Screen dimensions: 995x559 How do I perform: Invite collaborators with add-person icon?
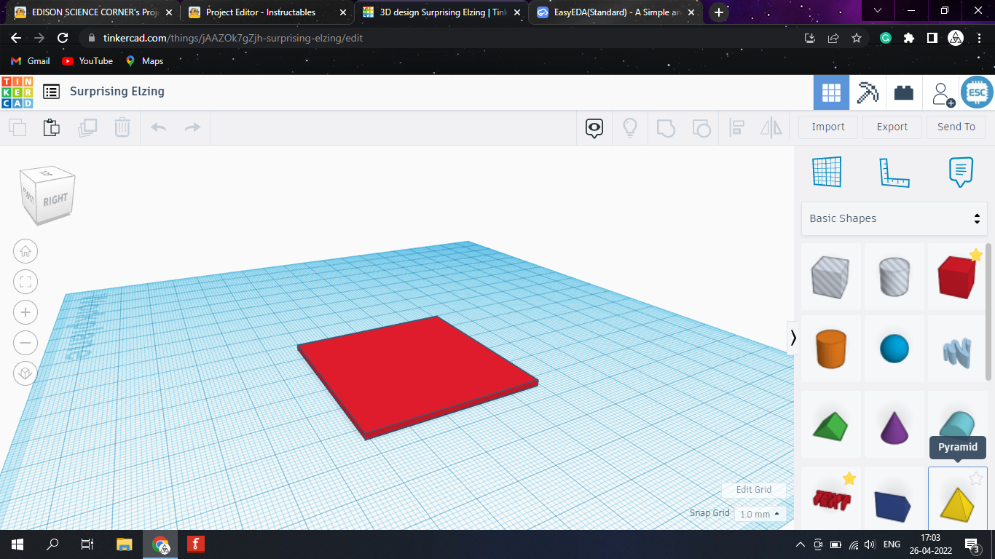point(943,94)
